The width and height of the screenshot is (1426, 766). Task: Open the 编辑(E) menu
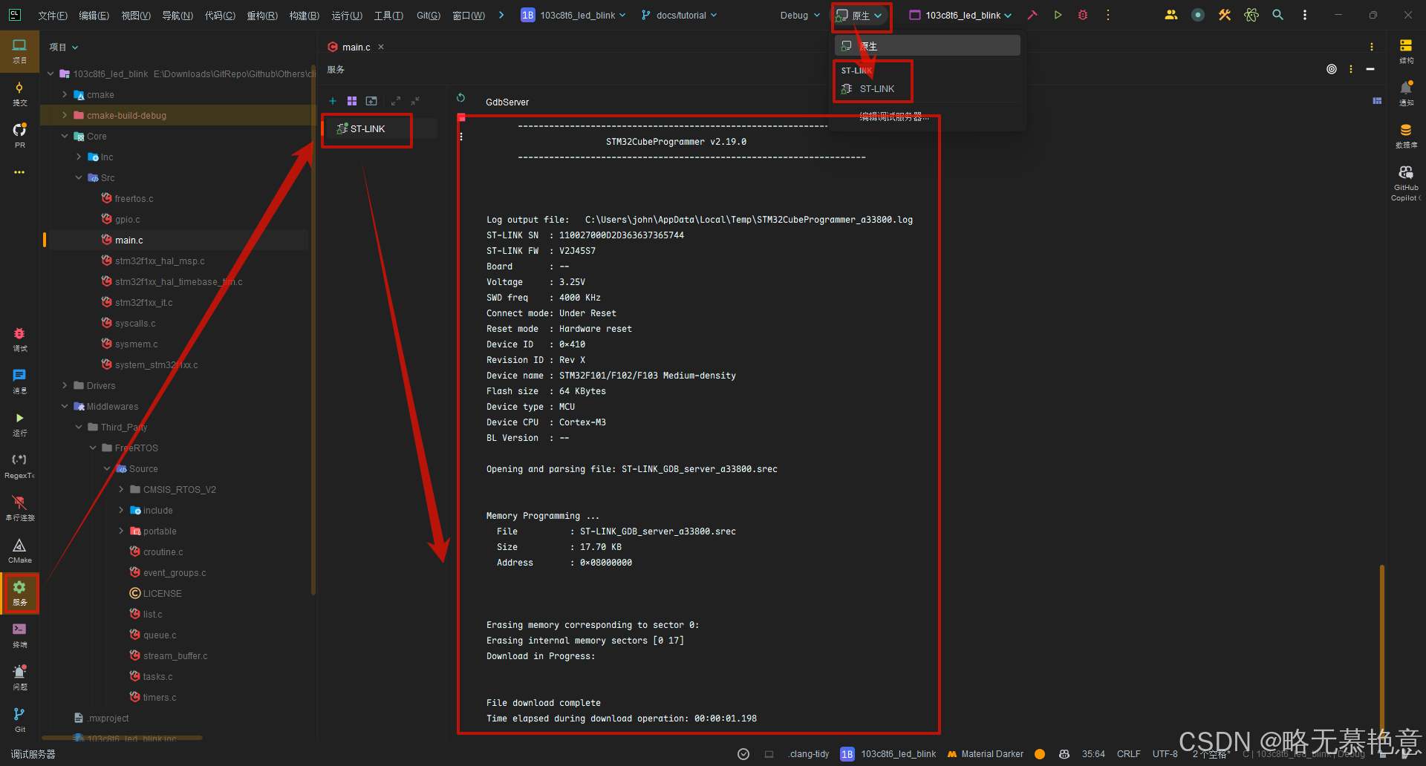point(94,15)
